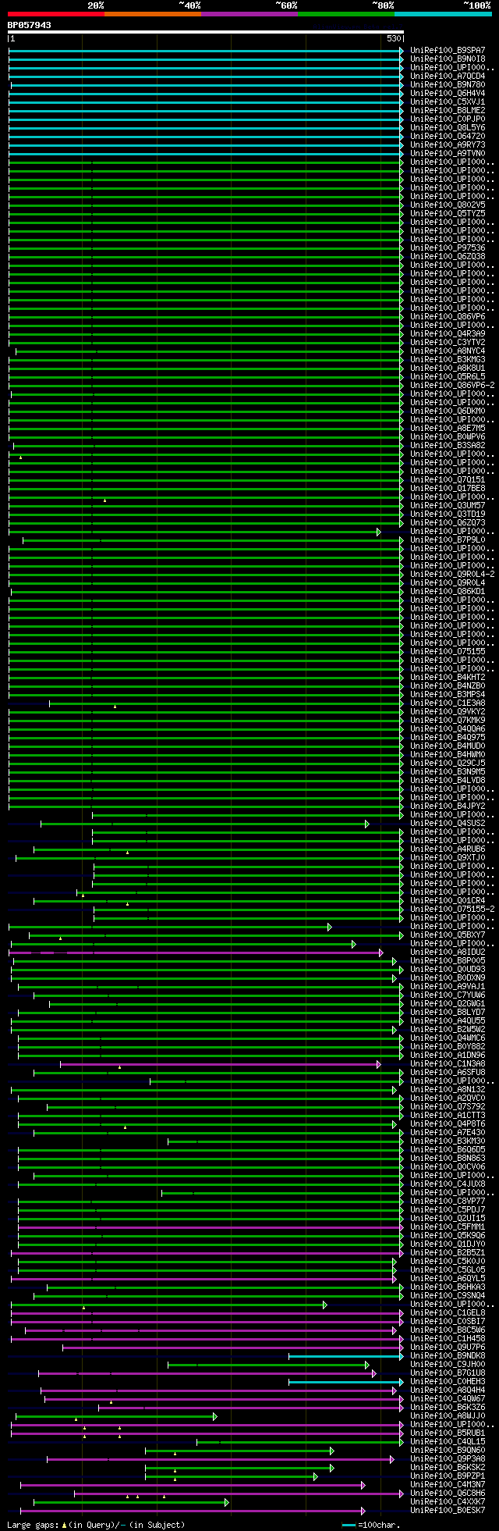Click the purple ~60% identity legend segment
Image resolution: width=499 pixels, height=1531 pixels.
(249, 14)
